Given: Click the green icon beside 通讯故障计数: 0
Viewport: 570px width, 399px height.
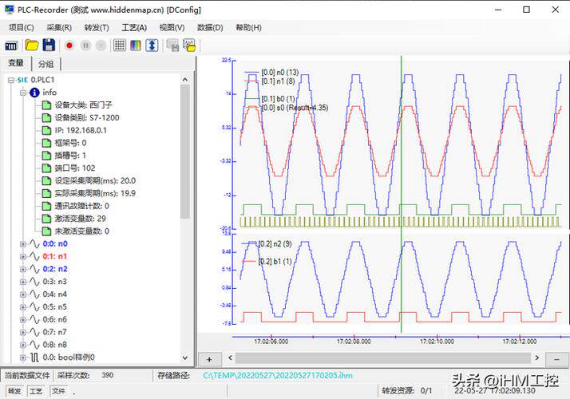Looking at the screenshot, I should pyautogui.click(x=46, y=206).
